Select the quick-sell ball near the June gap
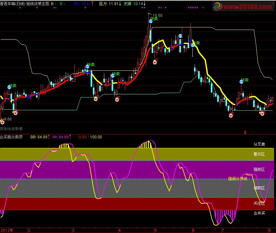Viewport: 276px width, 233px height. coord(193,45)
